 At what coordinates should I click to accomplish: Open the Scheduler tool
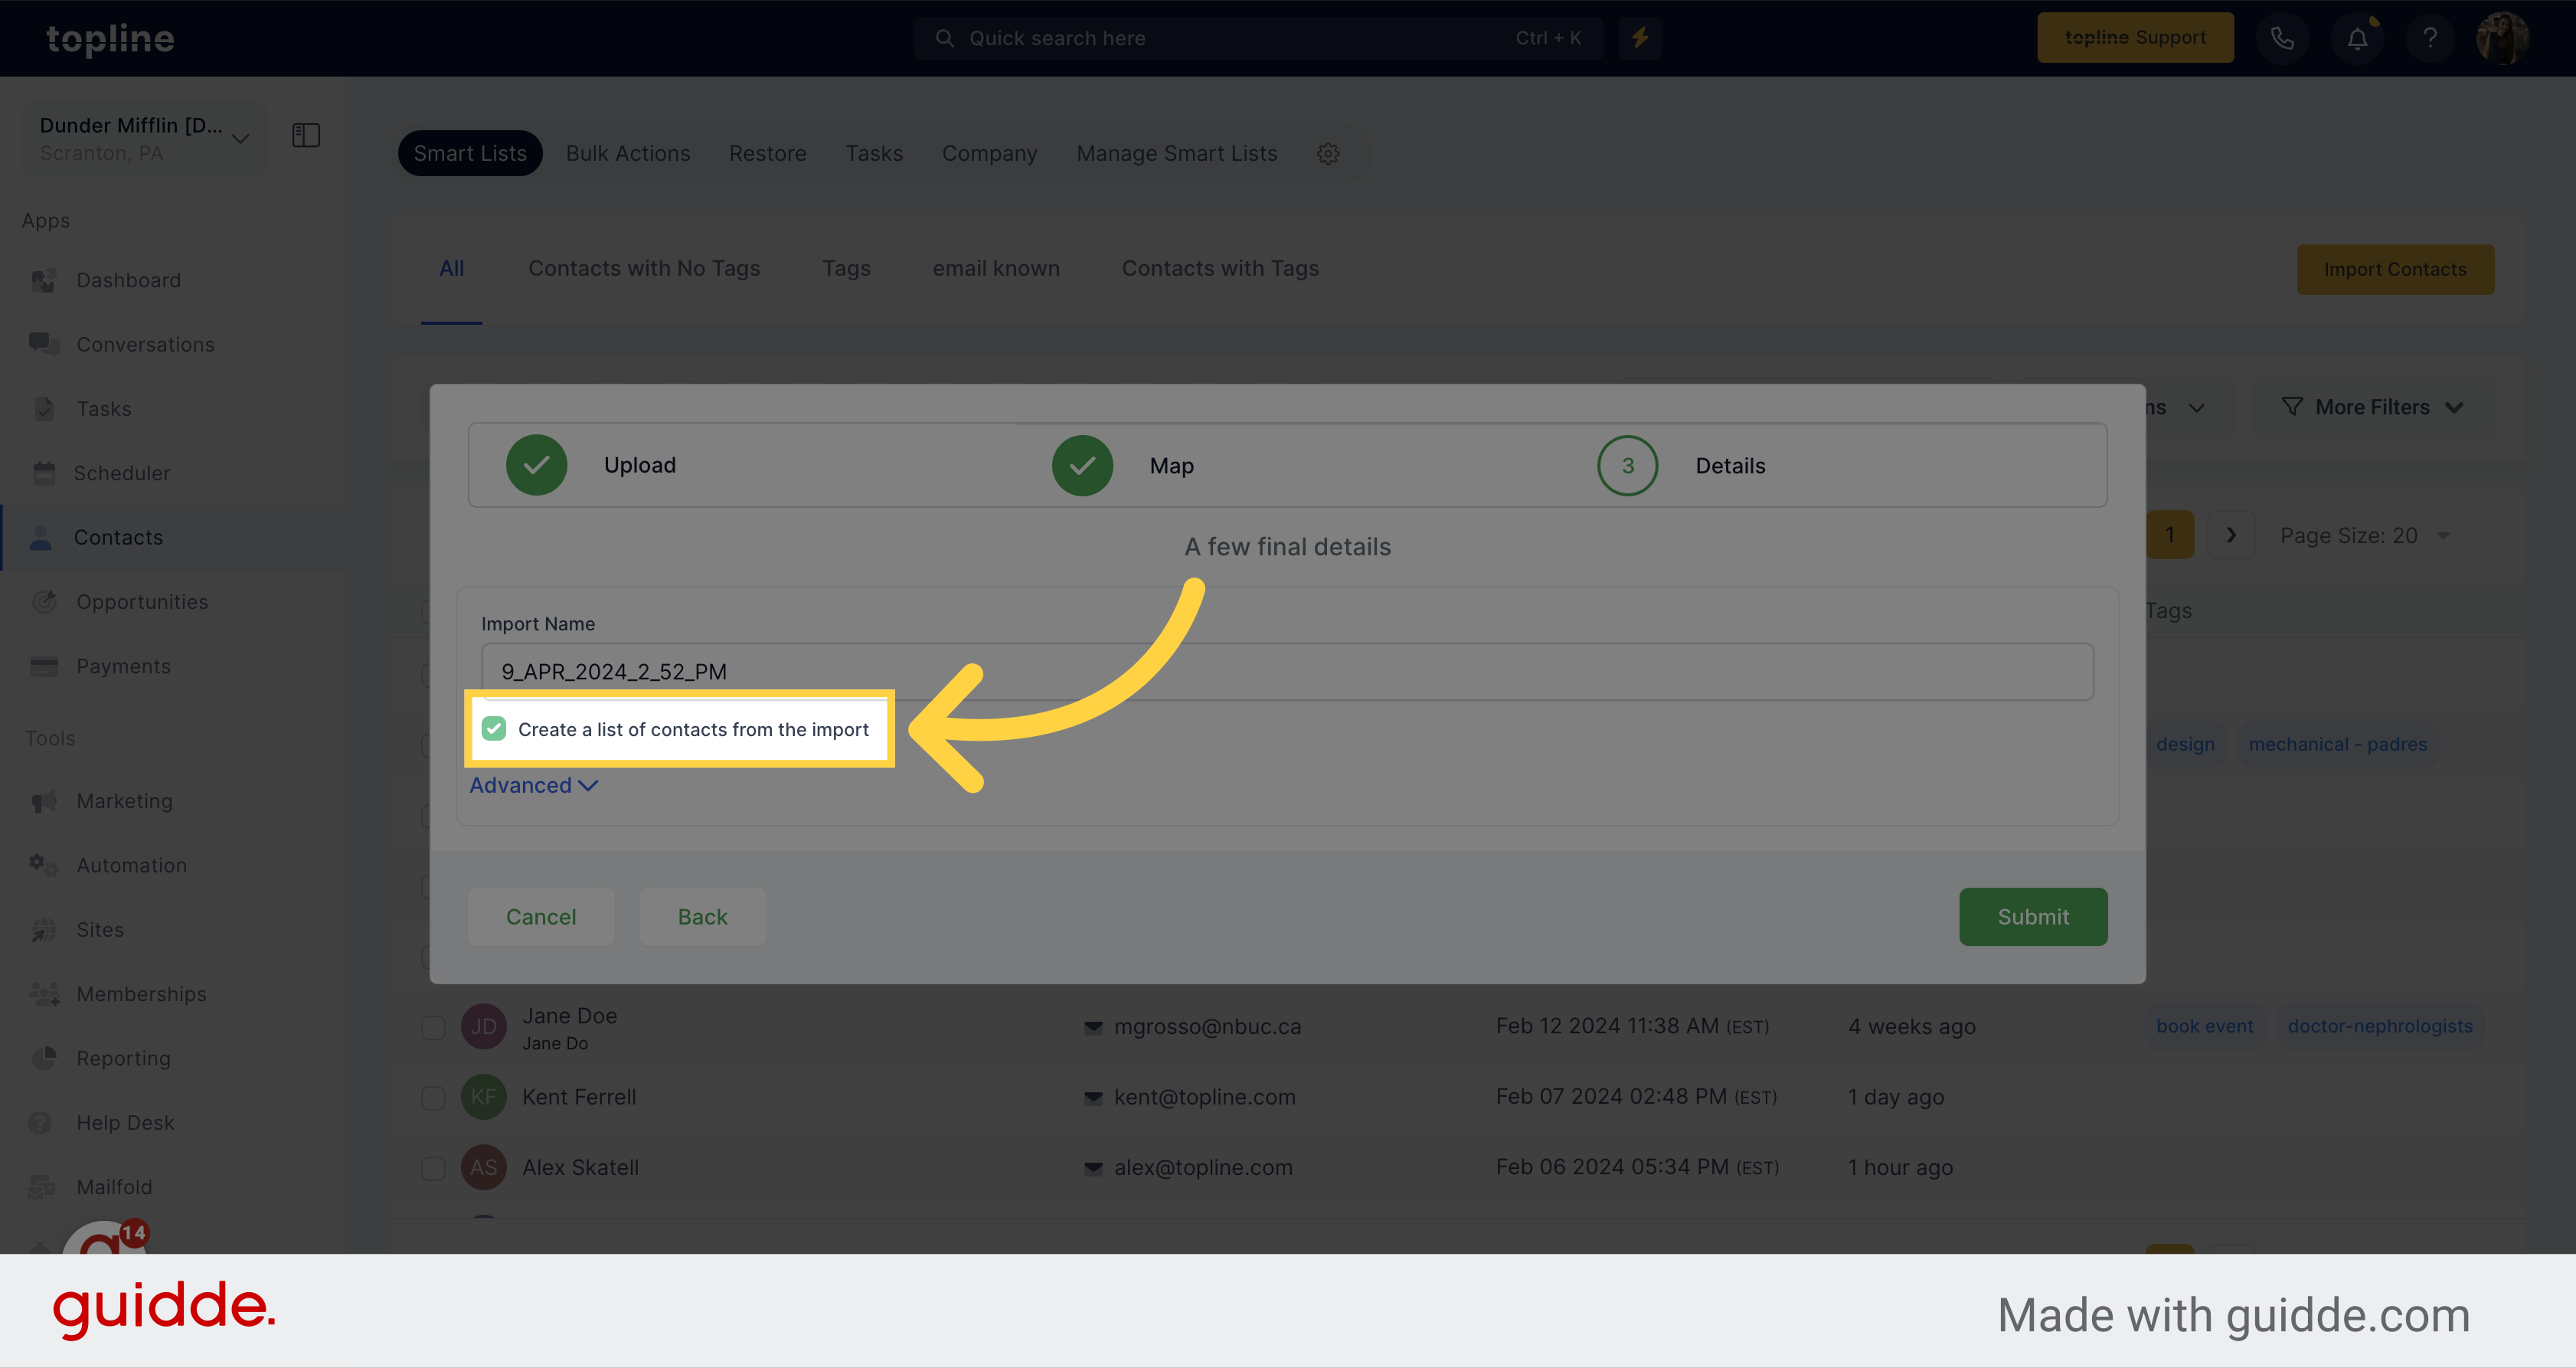[121, 472]
